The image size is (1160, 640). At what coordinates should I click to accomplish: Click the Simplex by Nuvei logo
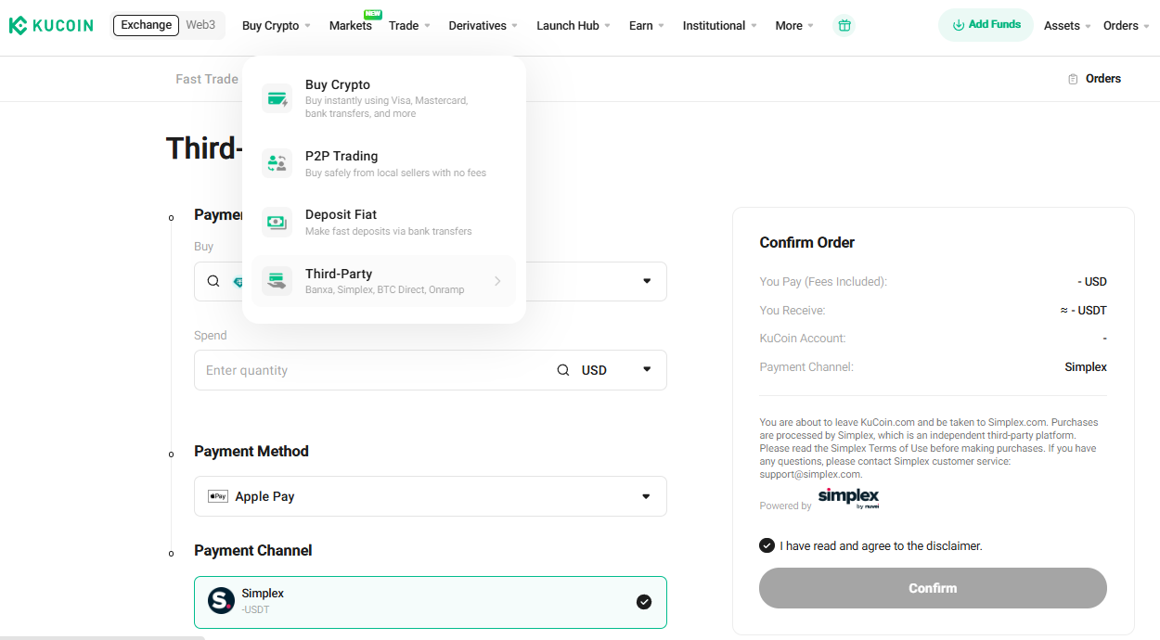848,498
